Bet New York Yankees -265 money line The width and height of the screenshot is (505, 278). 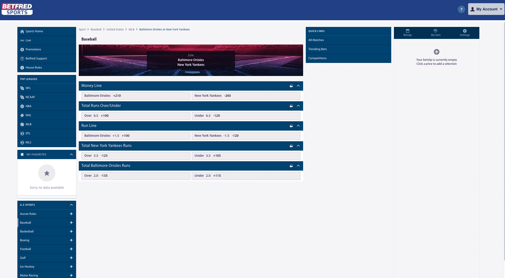point(246,96)
